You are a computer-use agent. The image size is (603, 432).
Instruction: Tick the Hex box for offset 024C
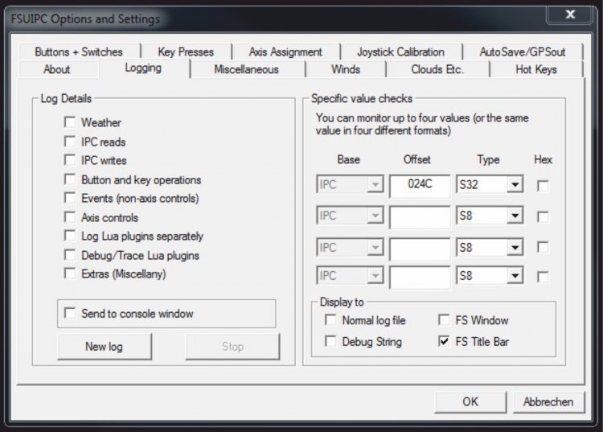(x=543, y=186)
